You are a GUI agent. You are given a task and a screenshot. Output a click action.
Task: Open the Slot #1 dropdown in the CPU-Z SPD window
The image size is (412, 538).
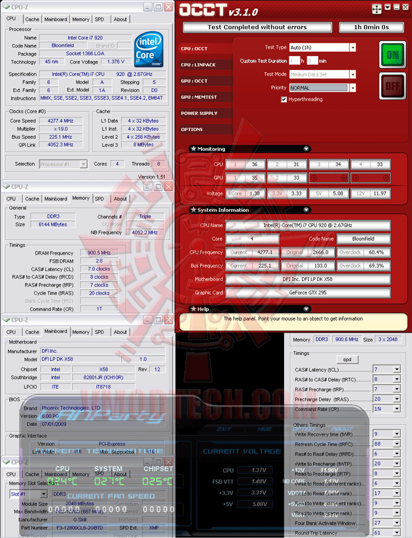(43, 494)
